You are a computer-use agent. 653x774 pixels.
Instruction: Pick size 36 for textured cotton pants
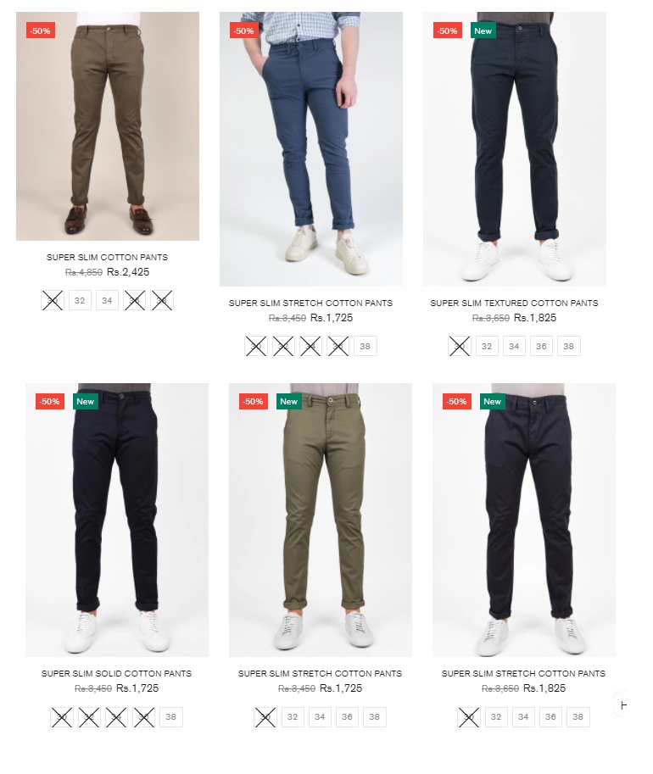point(541,346)
